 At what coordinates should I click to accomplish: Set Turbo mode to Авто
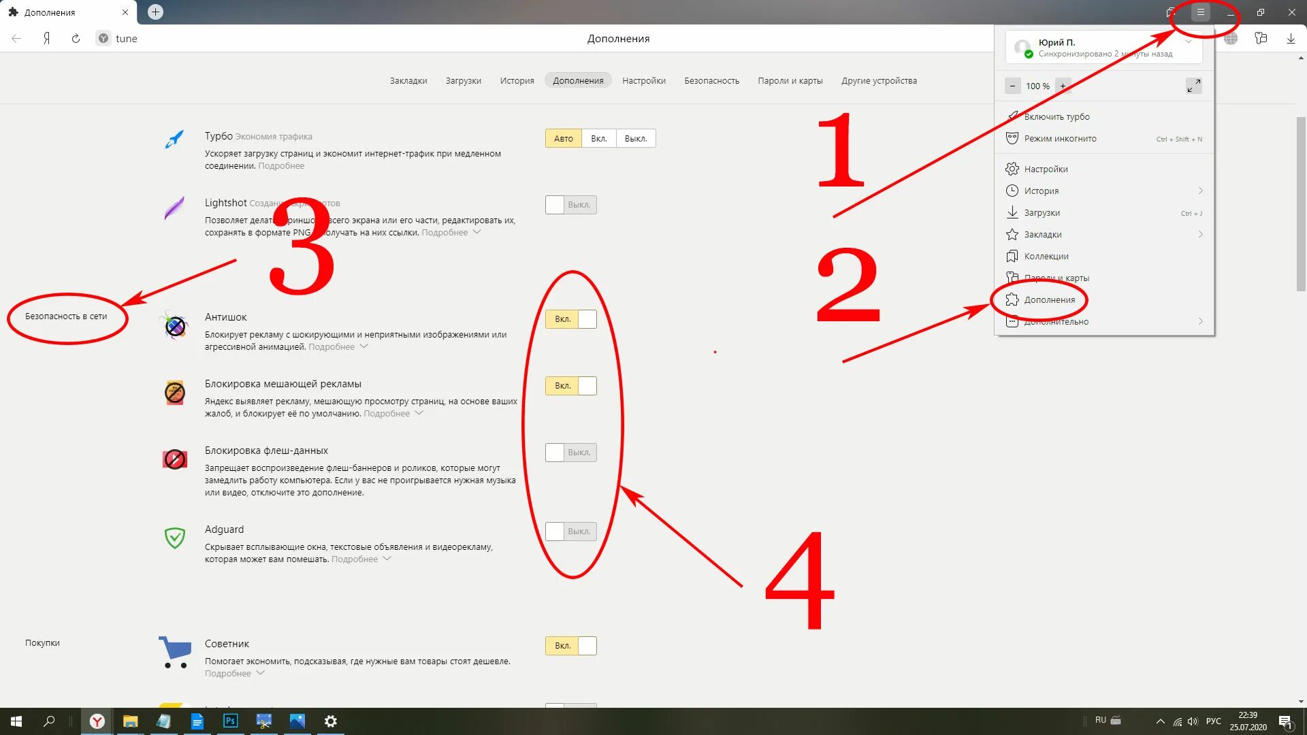[564, 139]
